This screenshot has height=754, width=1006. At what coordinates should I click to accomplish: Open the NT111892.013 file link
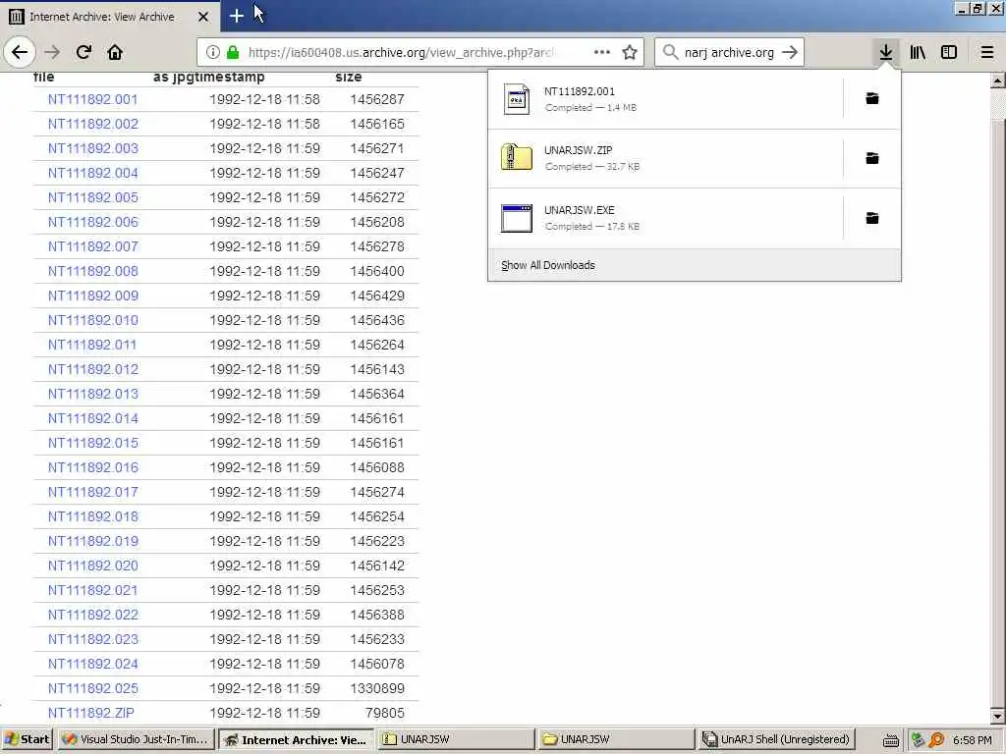[x=92, y=394]
